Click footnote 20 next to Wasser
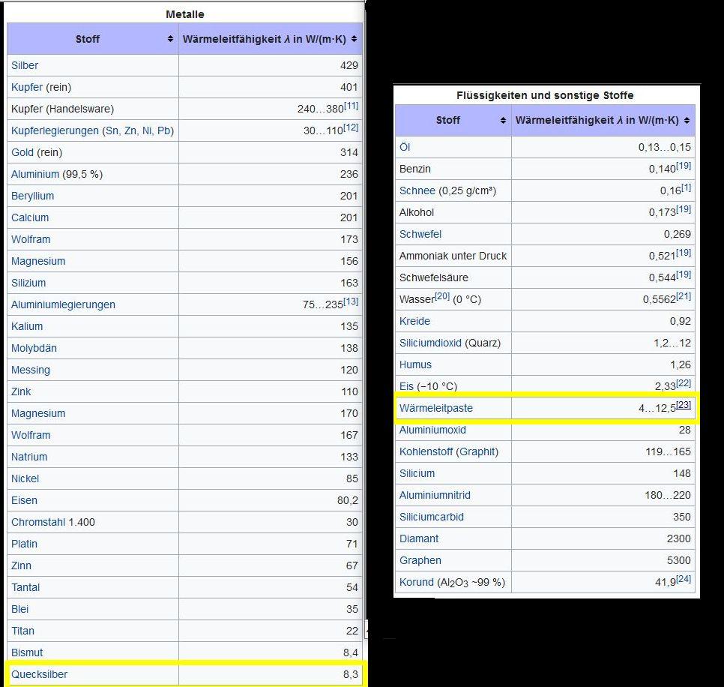Image resolution: width=724 pixels, height=687 pixels. 442,296
